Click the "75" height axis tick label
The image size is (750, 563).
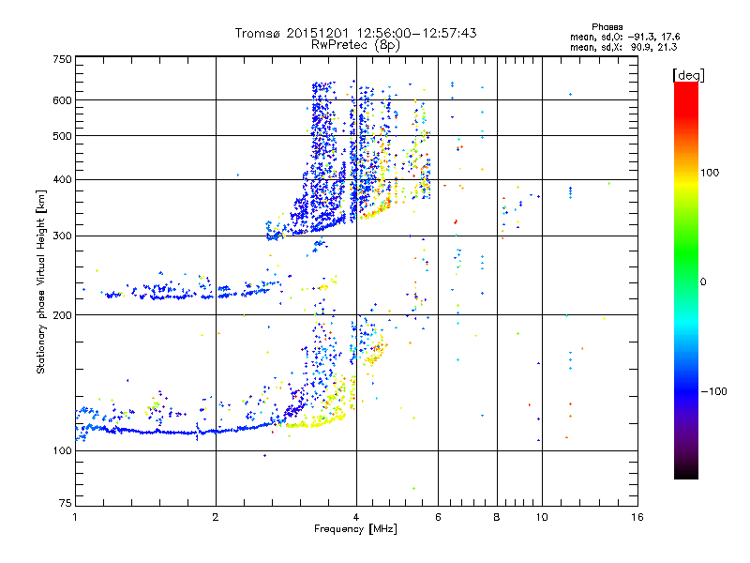coord(65,503)
